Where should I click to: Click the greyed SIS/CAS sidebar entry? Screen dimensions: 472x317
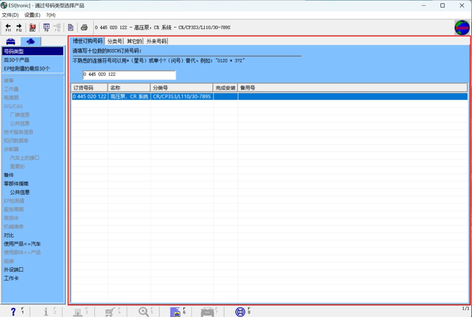pos(13,106)
